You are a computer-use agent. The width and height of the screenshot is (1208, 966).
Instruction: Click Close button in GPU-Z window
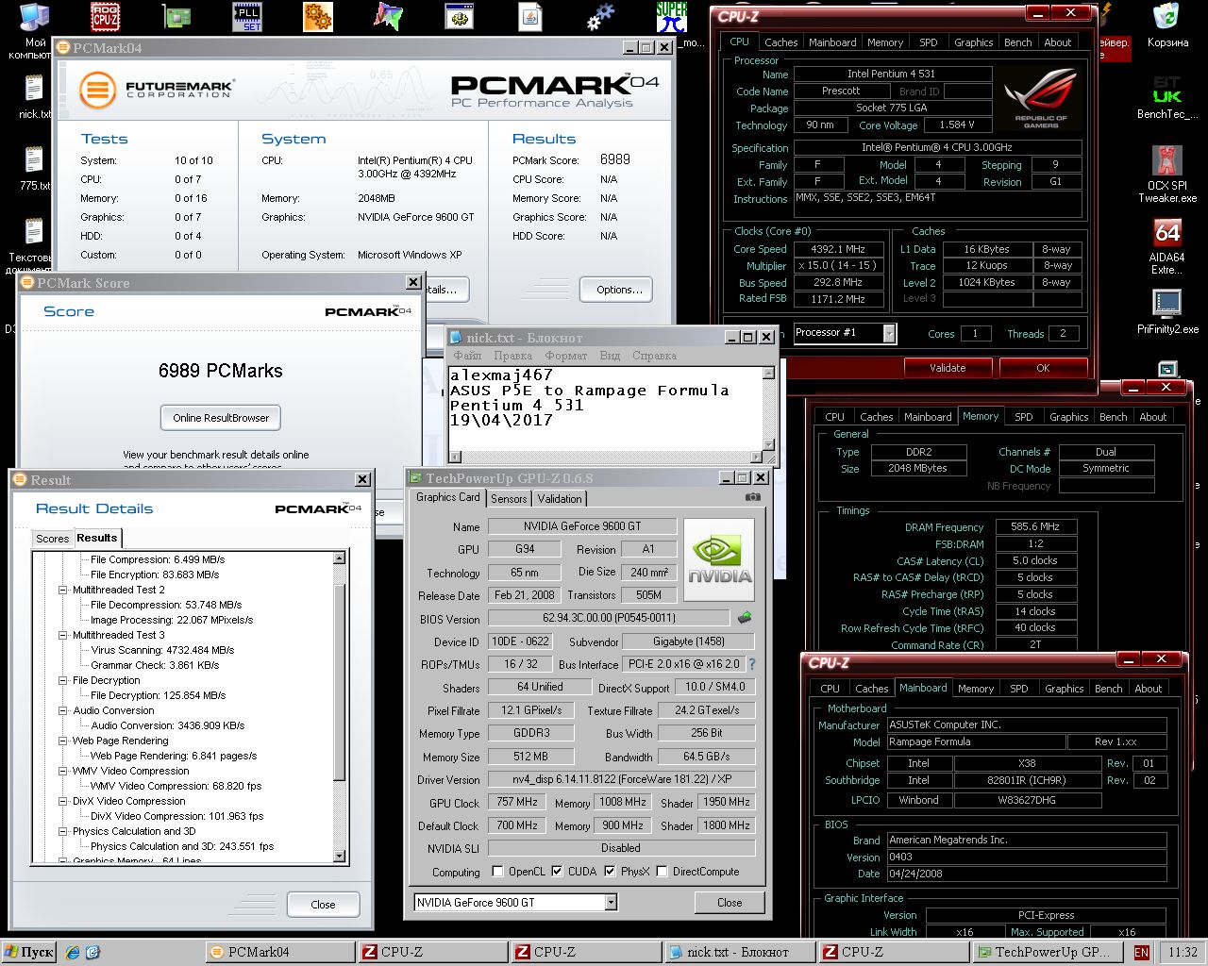(729, 903)
